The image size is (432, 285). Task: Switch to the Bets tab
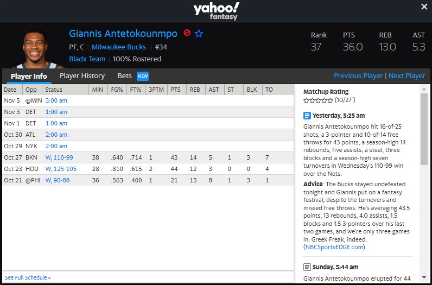pos(125,76)
